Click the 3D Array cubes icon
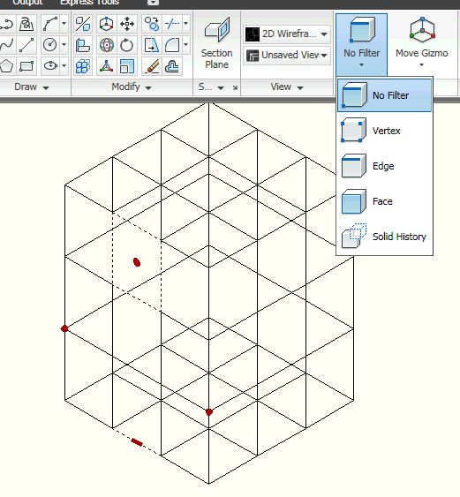The height and width of the screenshot is (497, 460). [x=83, y=66]
